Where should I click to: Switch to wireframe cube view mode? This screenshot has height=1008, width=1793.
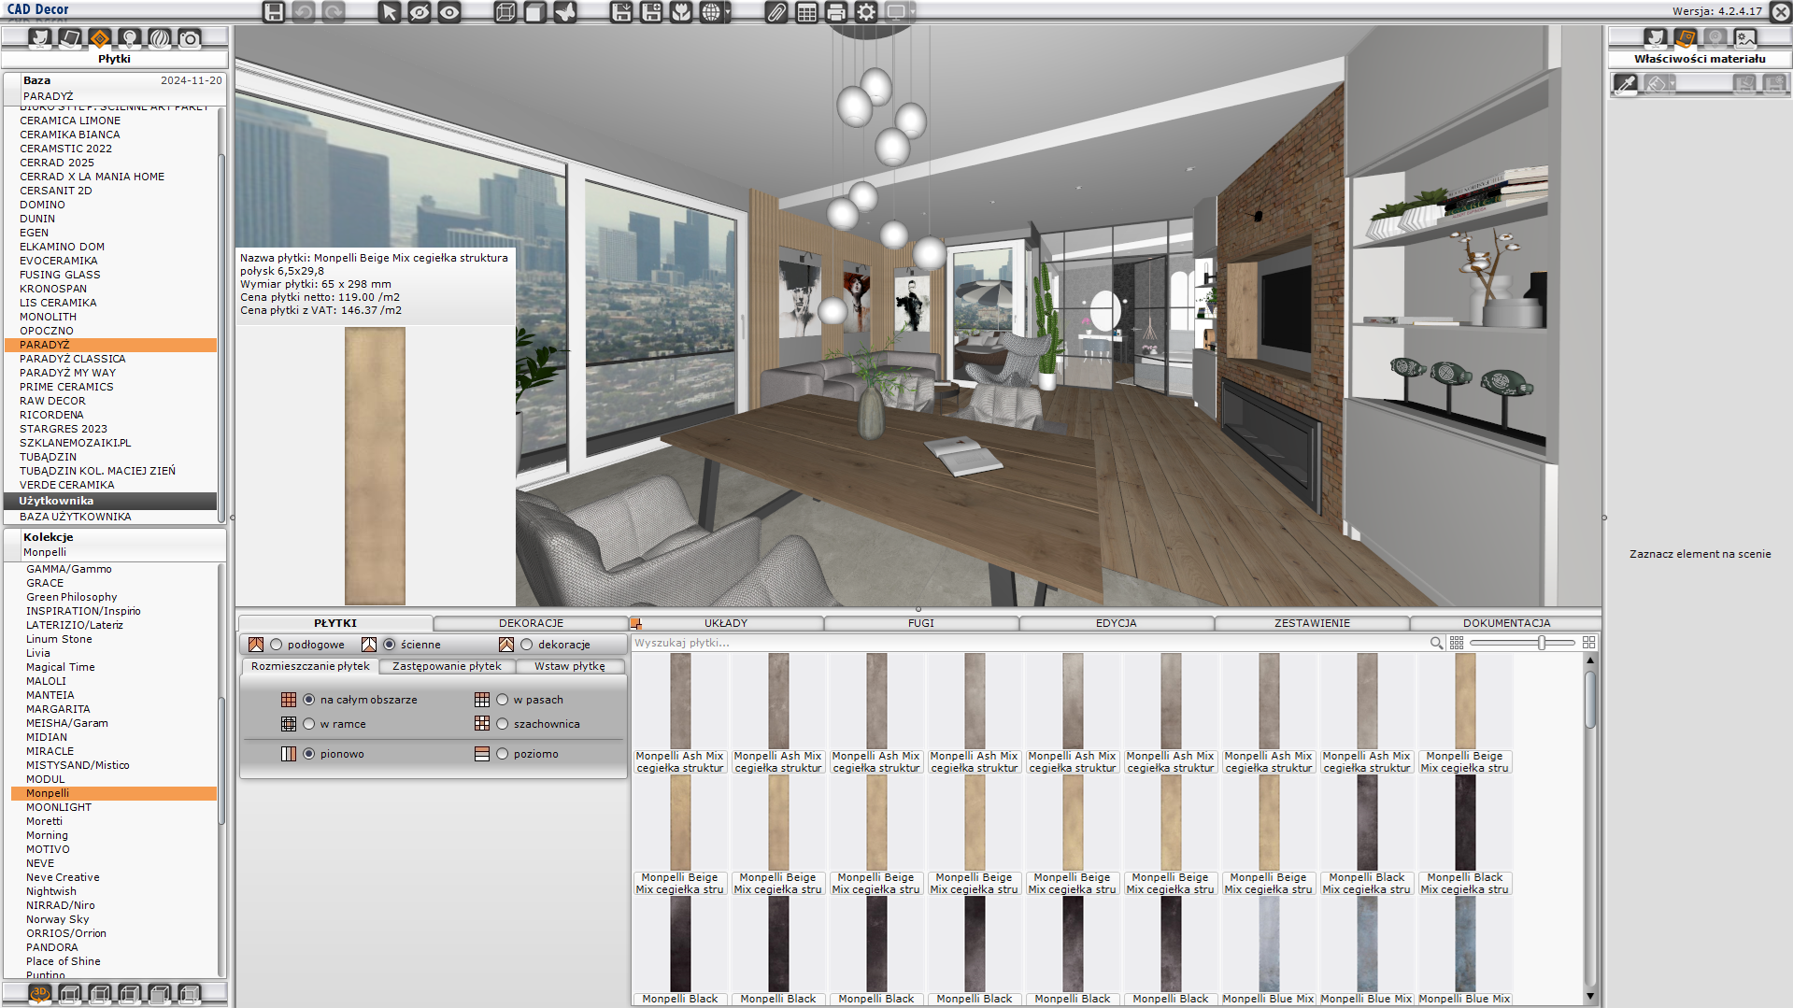point(505,12)
